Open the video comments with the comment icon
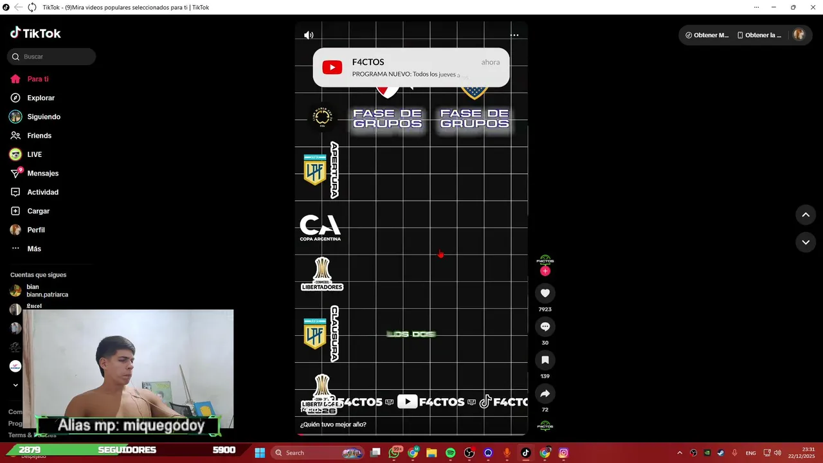The width and height of the screenshot is (823, 463). pos(545,327)
